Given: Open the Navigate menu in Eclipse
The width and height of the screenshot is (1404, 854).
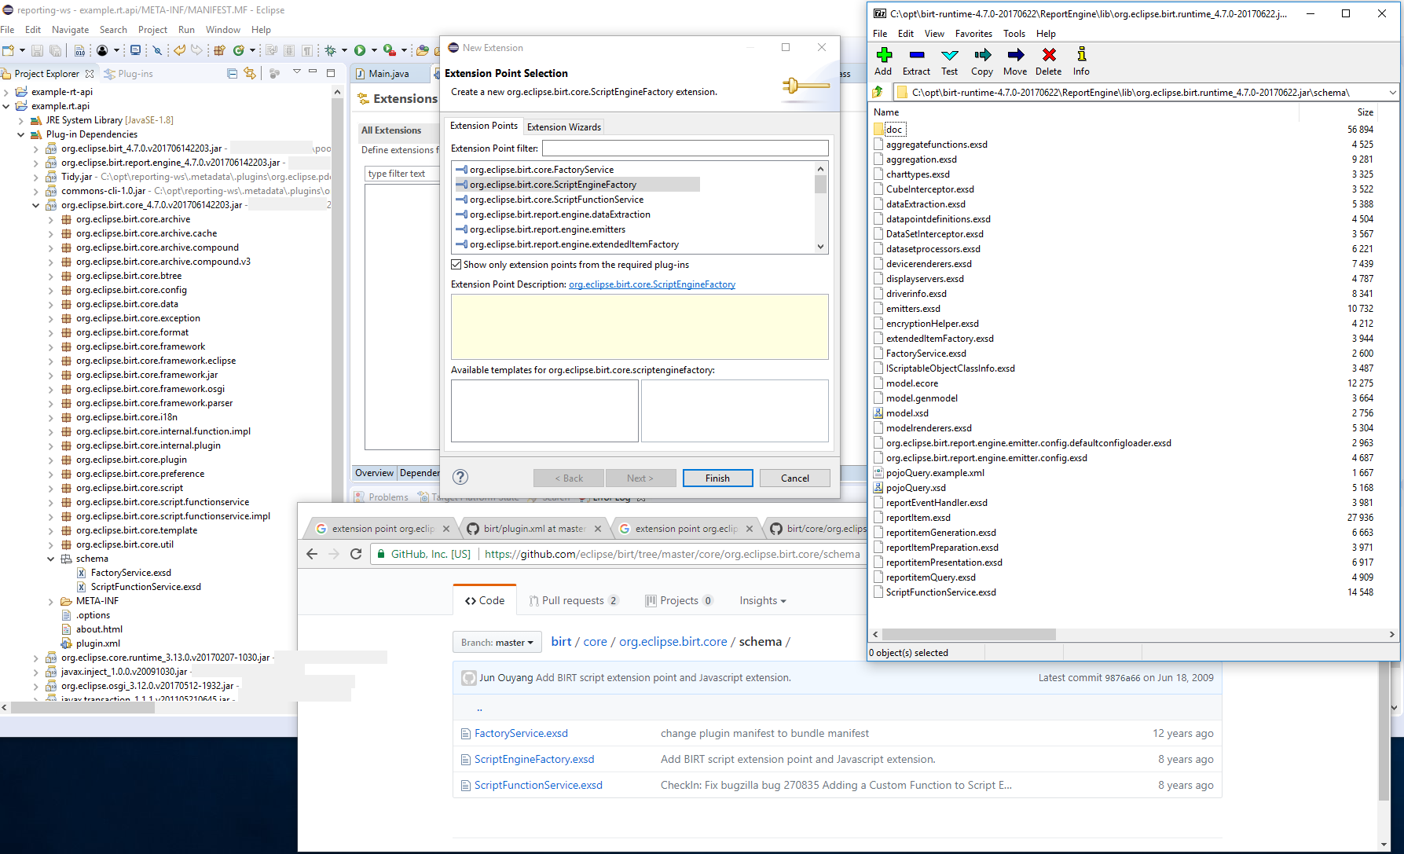Looking at the screenshot, I should click(x=70, y=30).
